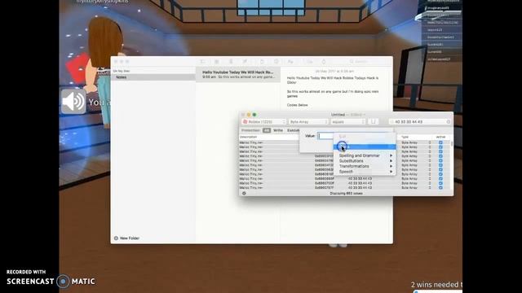The width and height of the screenshot is (522, 293).
Task: Uncheck the Active checkbox of the first variable row
Action: click(440, 142)
